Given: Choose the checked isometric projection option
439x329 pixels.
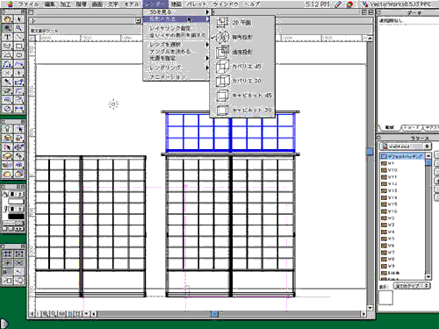Looking at the screenshot, I should (242, 37).
